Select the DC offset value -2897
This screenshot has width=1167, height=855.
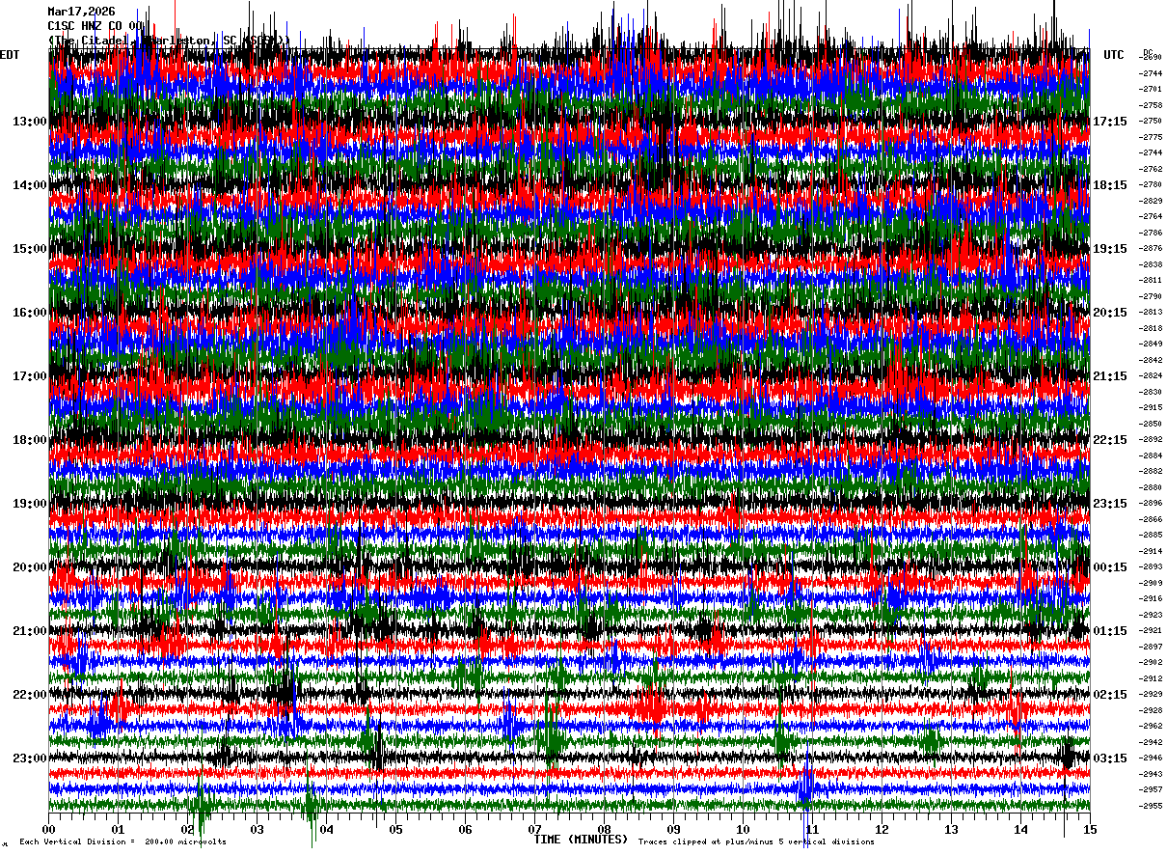(x=1152, y=648)
